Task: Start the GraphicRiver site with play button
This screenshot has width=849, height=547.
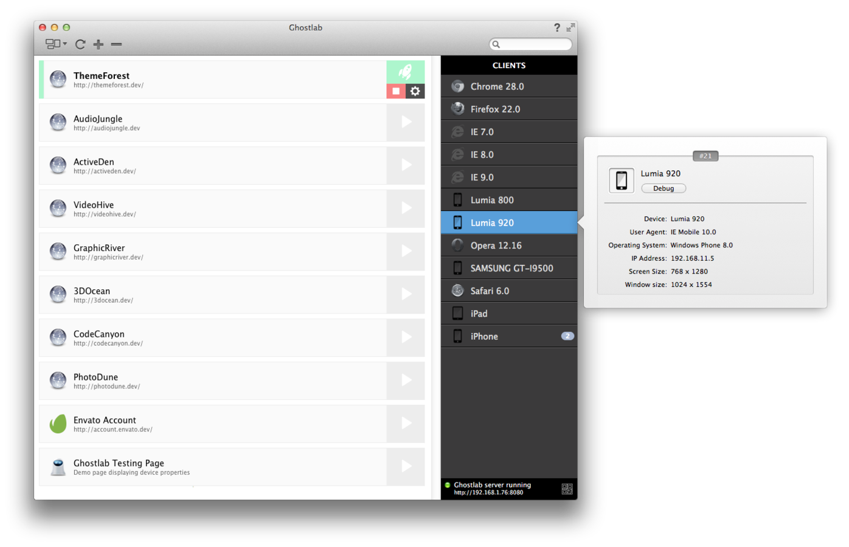Action: pyautogui.click(x=406, y=252)
